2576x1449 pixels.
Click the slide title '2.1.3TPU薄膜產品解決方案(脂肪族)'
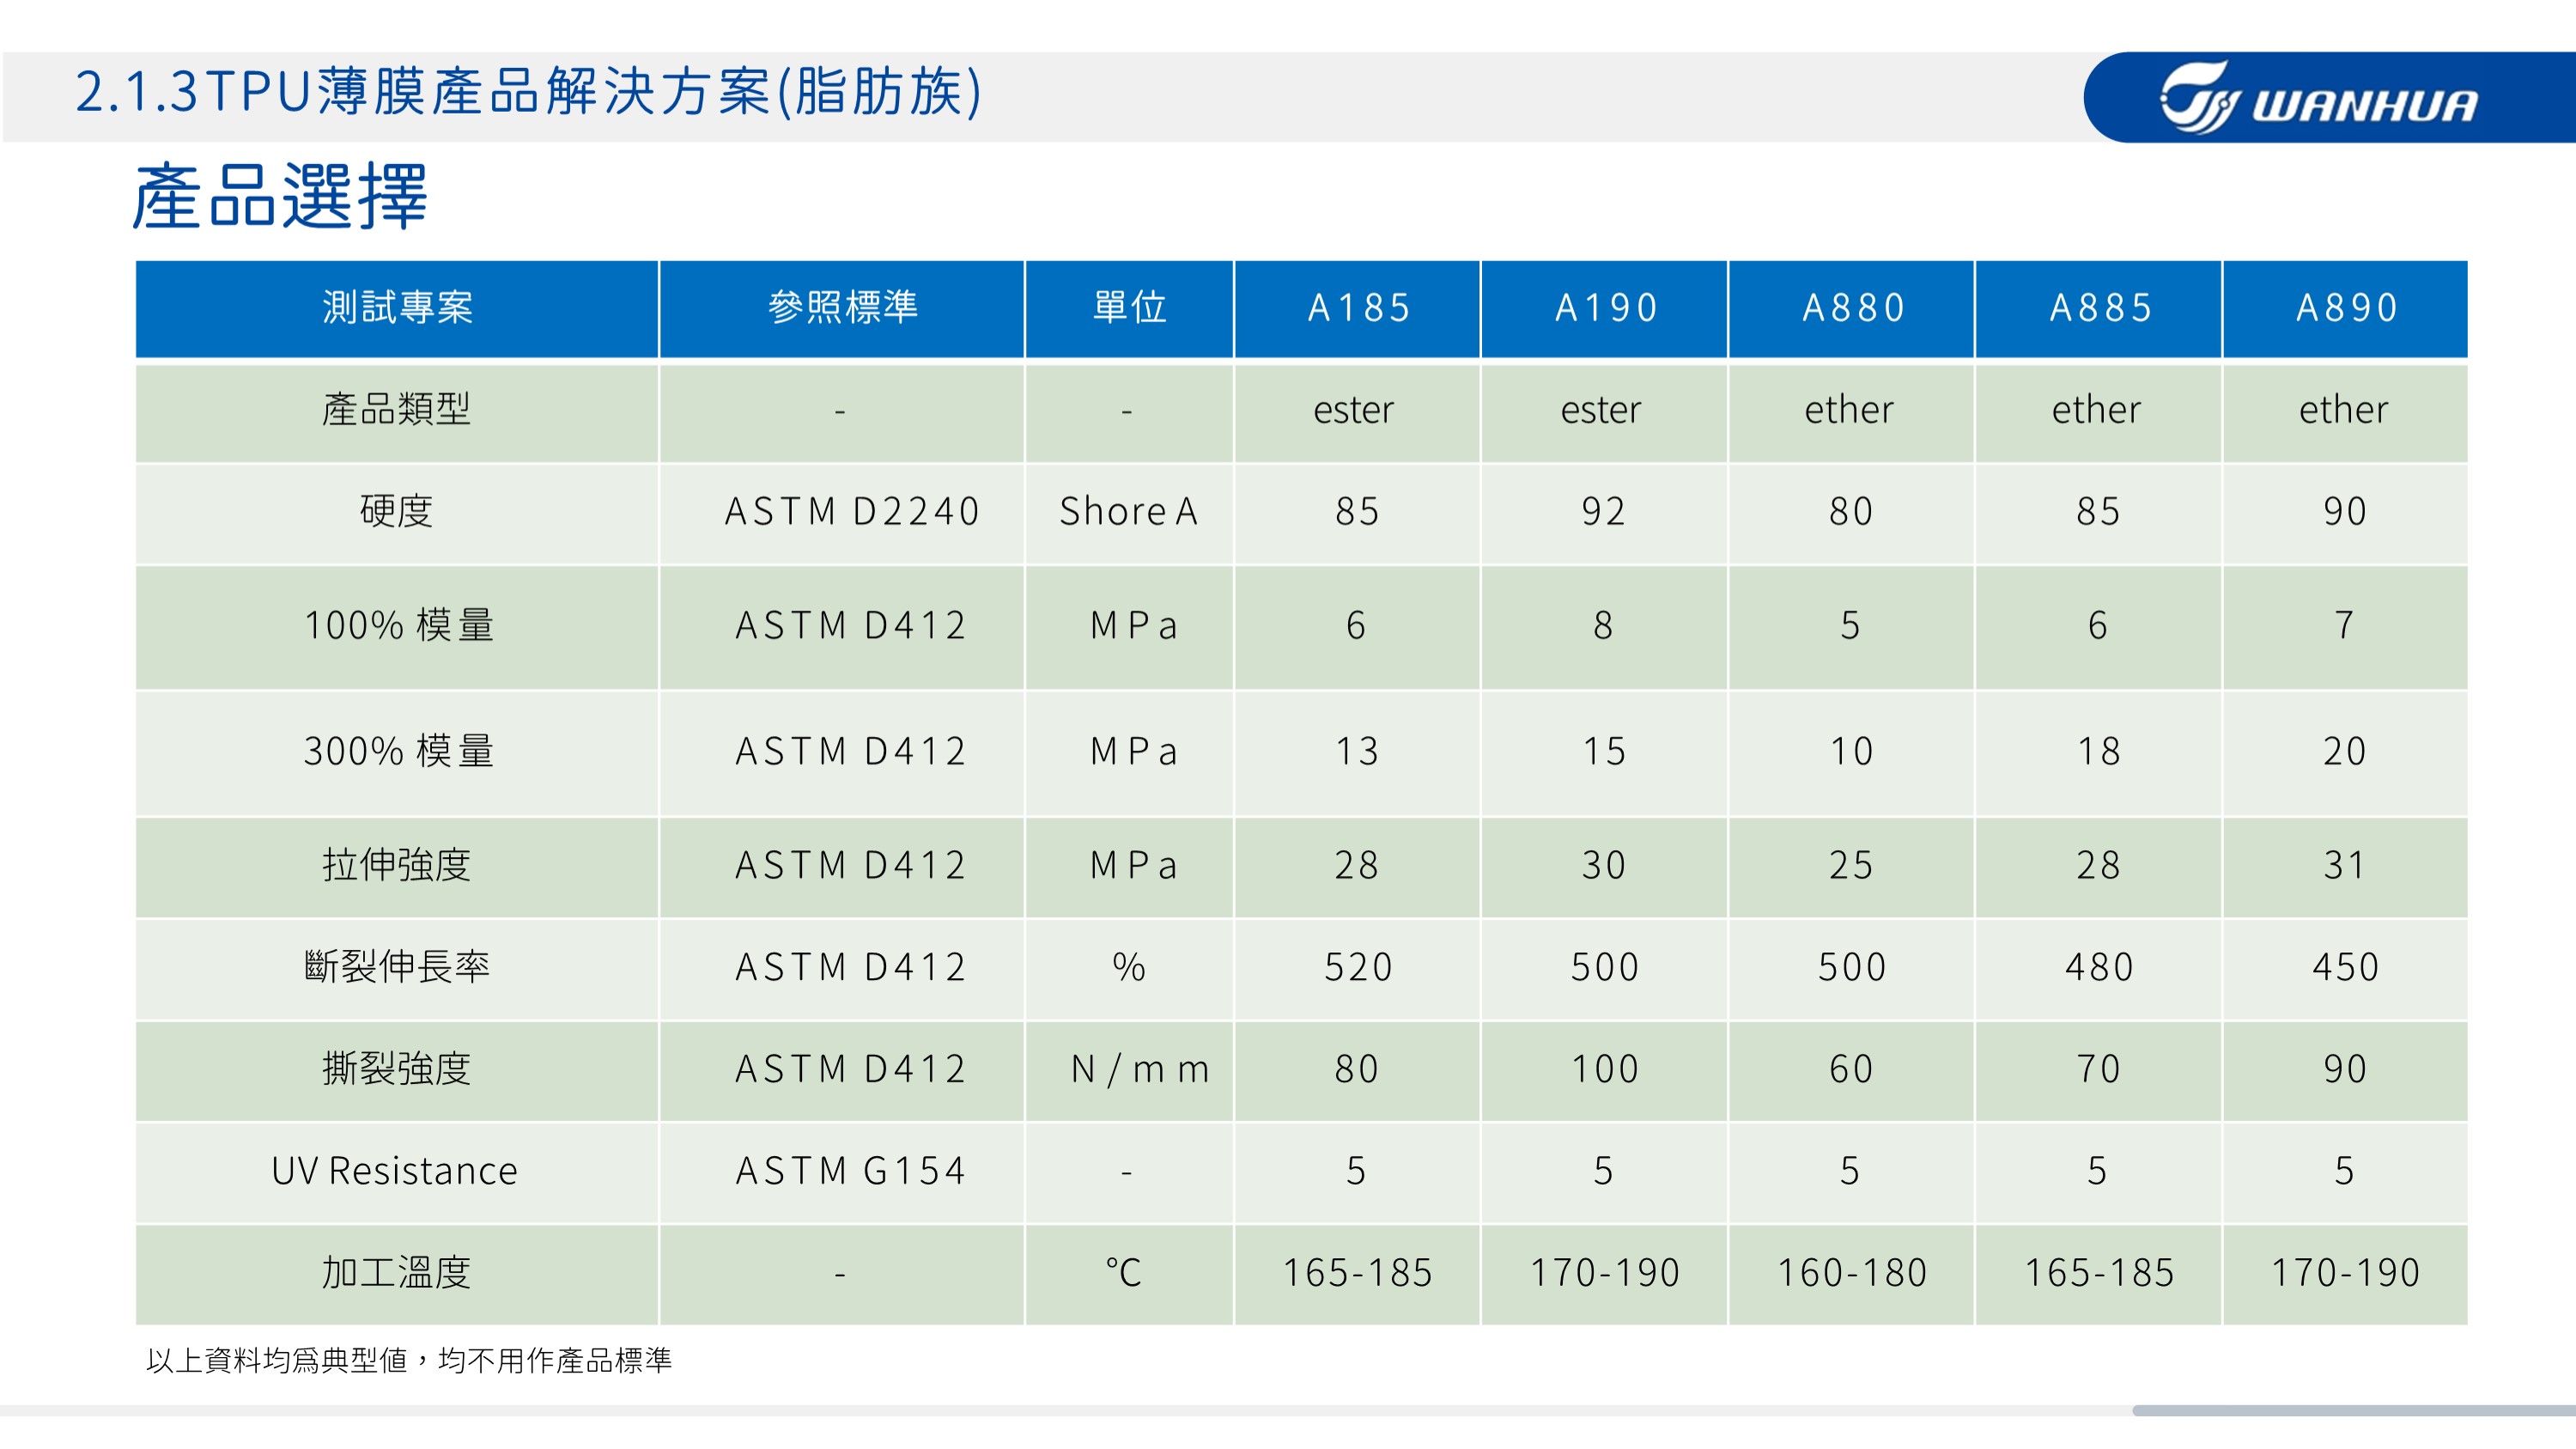pyautogui.click(x=529, y=92)
